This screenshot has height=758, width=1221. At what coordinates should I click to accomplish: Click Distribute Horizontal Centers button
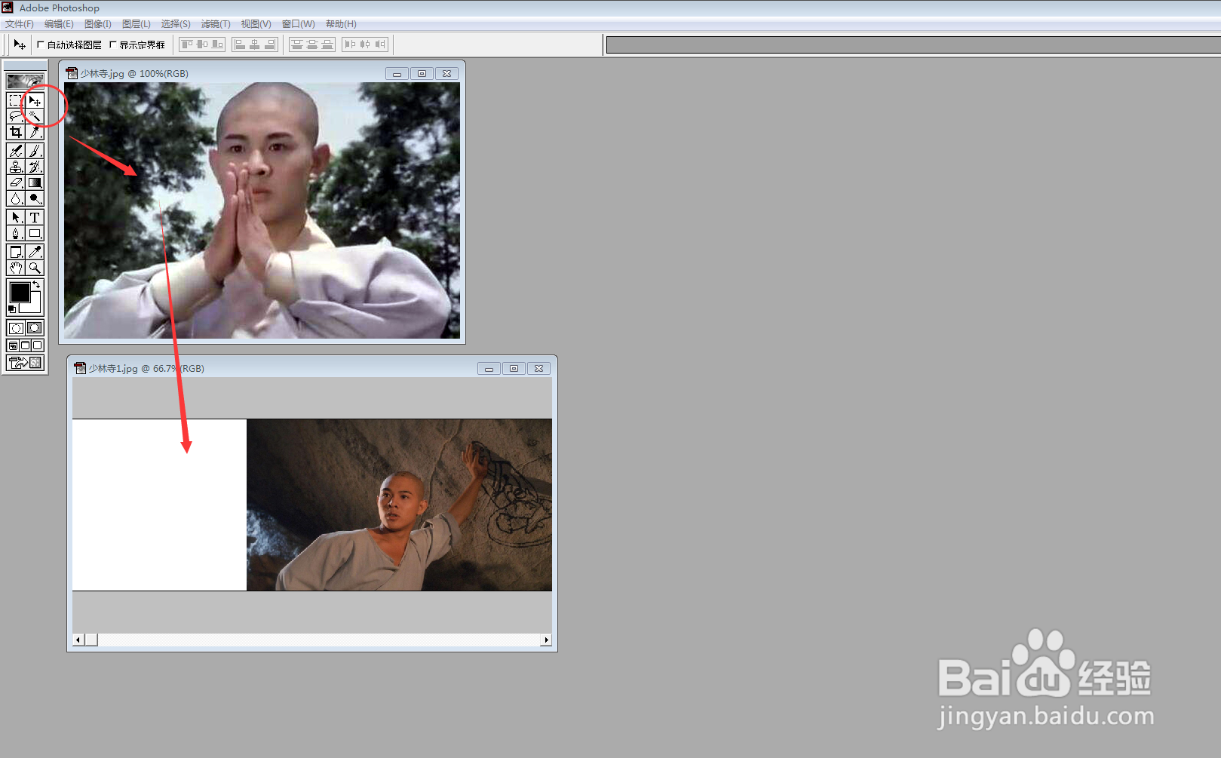pyautogui.click(x=365, y=44)
